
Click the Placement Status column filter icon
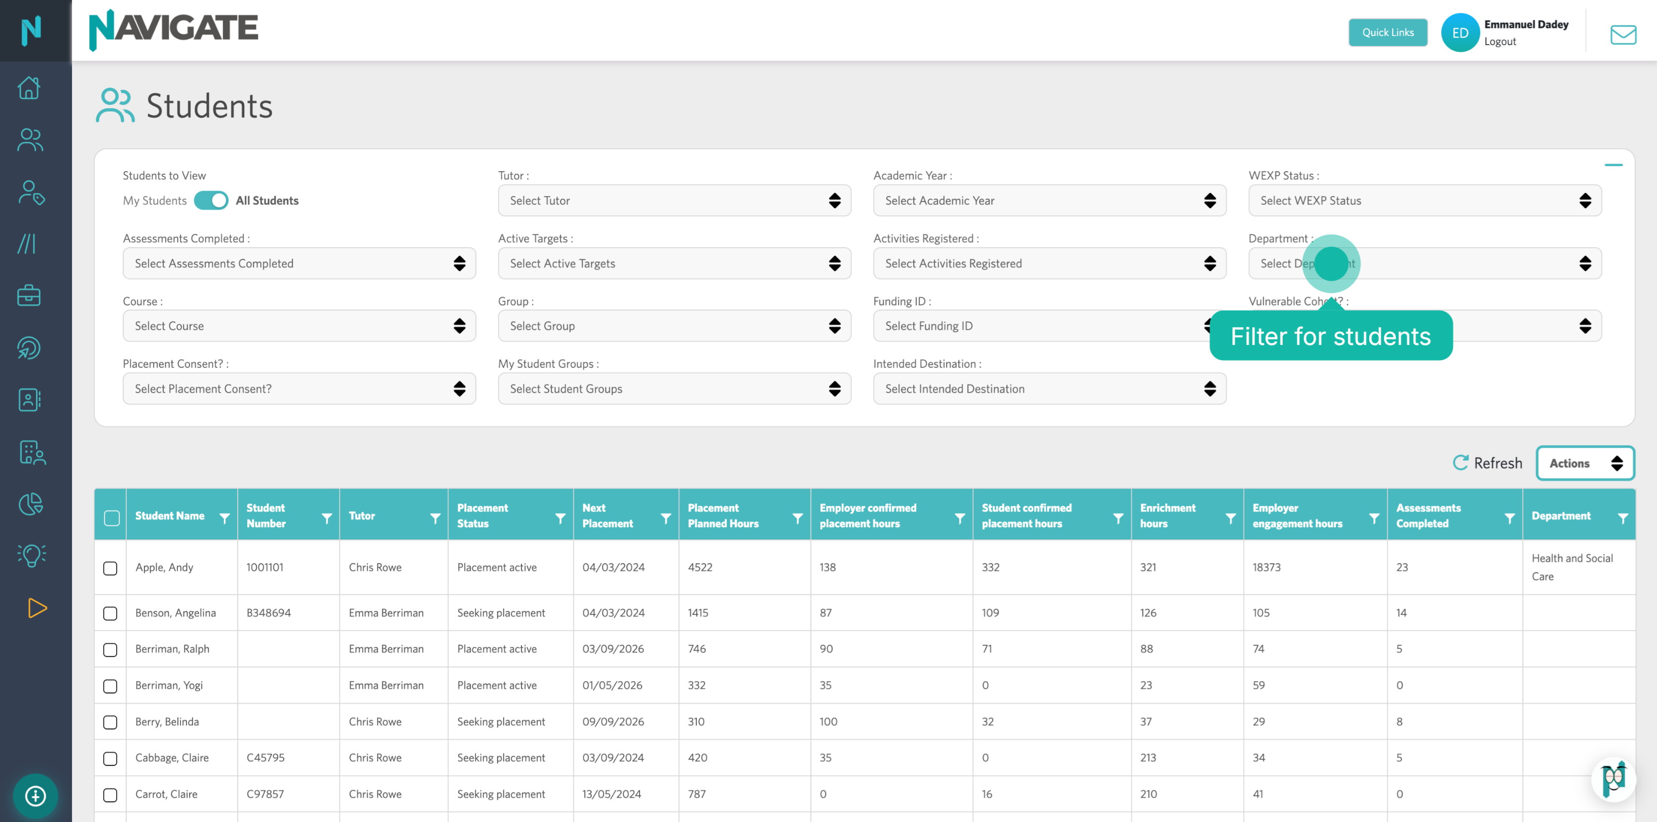560,518
